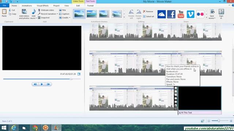Screen dimensions: 234x131
Task: Click Add videos and photos icon
Action: click(24, 12)
